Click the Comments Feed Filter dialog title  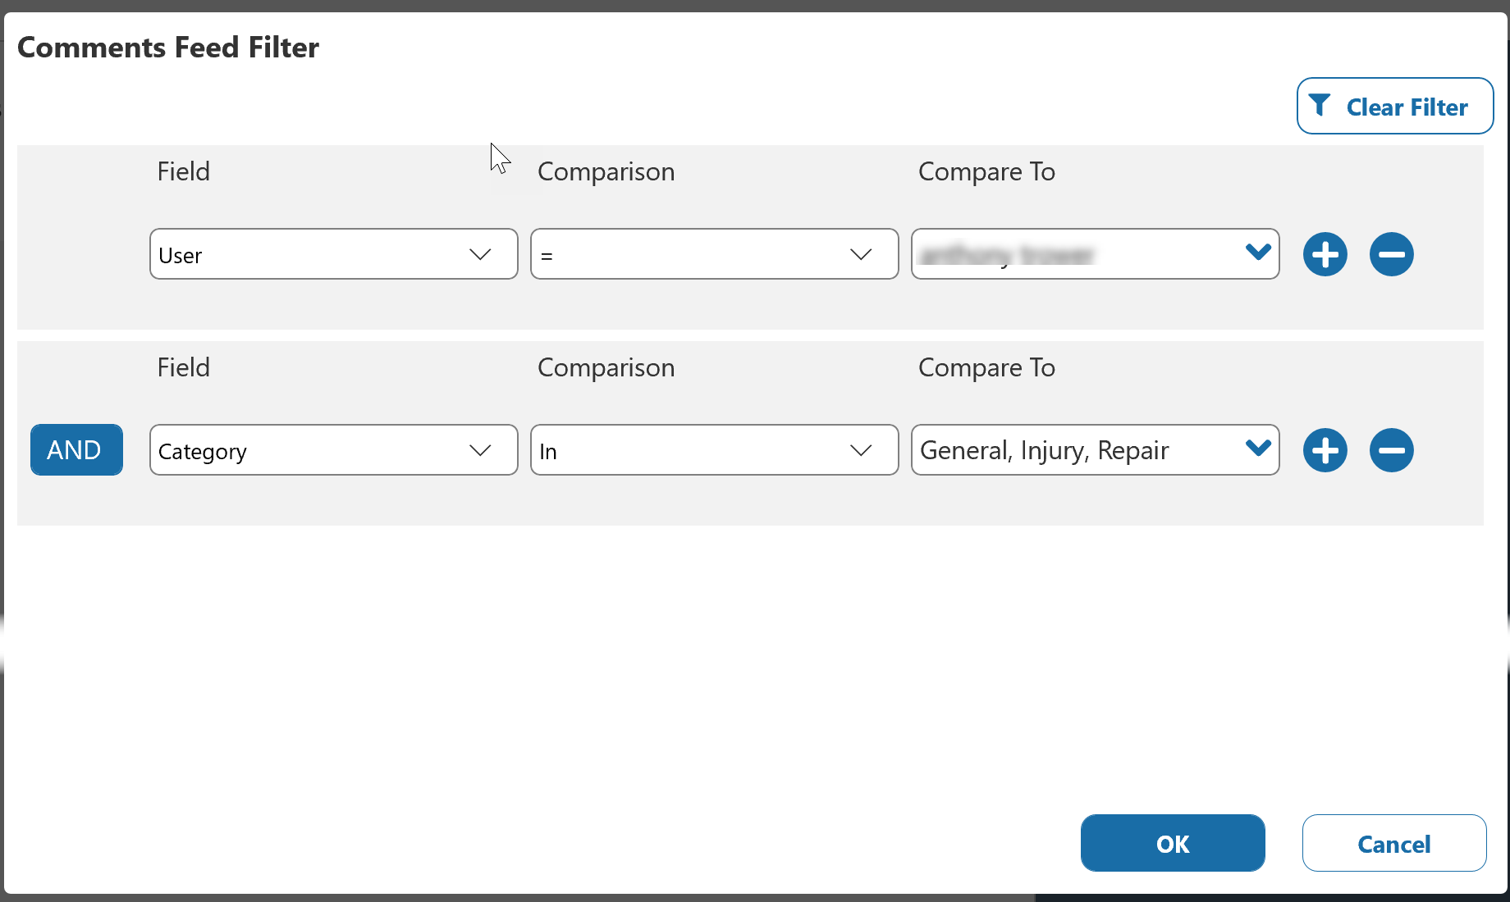click(168, 48)
